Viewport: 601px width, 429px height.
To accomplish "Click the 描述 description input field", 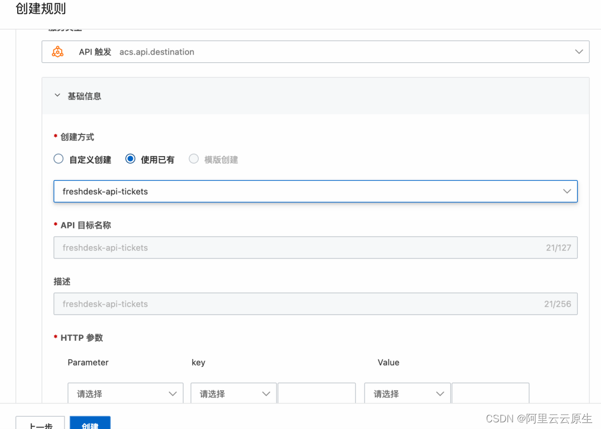I will pyautogui.click(x=316, y=304).
